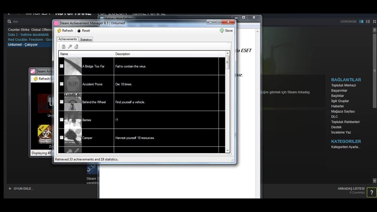Click the open padlock unlock-all icon
This screenshot has height=212, width=377.
click(x=76, y=47)
